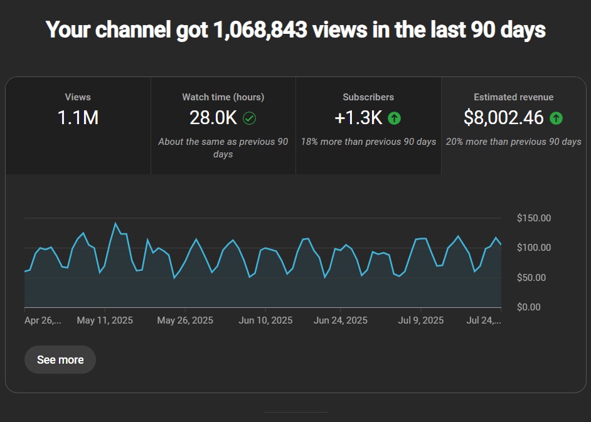Select the May 26, 2025 date marker
Viewport: 591px width, 422px height.
point(185,320)
